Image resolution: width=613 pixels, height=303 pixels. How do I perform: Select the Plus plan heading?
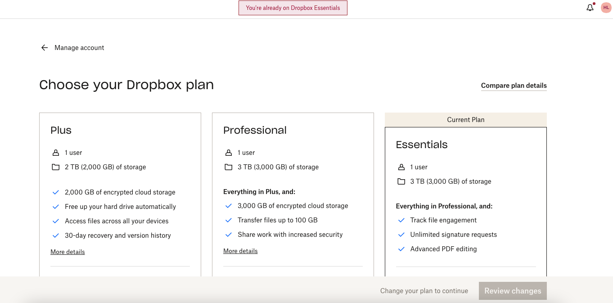[61, 130]
